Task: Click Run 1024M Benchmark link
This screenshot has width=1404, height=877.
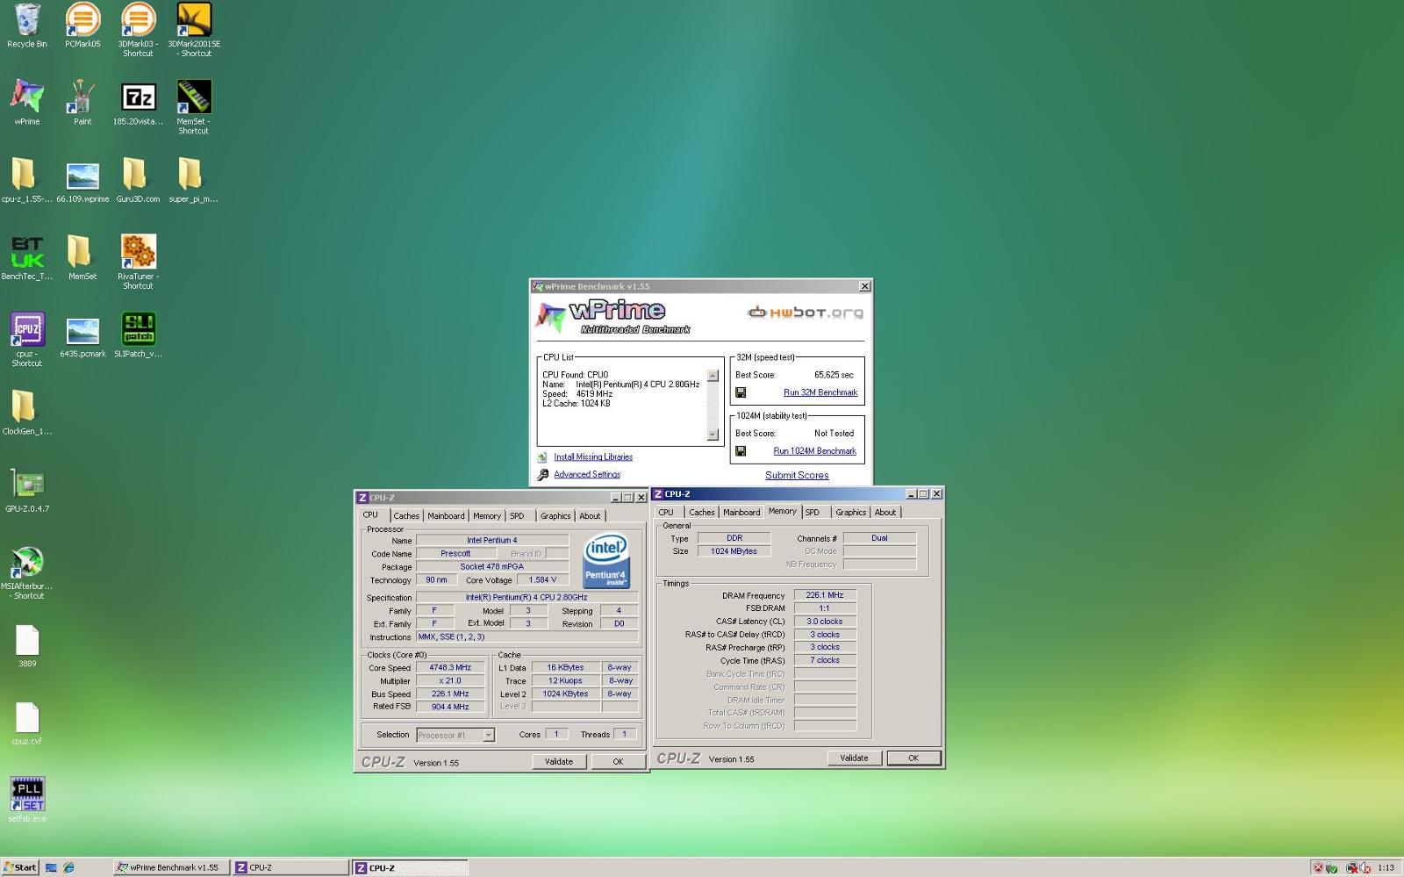Action: [x=814, y=451]
